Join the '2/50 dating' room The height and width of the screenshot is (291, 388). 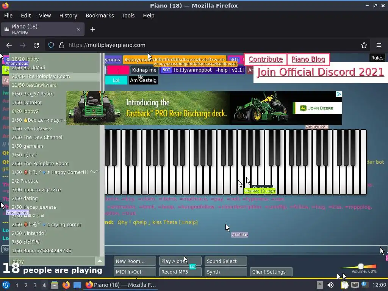pos(55,199)
